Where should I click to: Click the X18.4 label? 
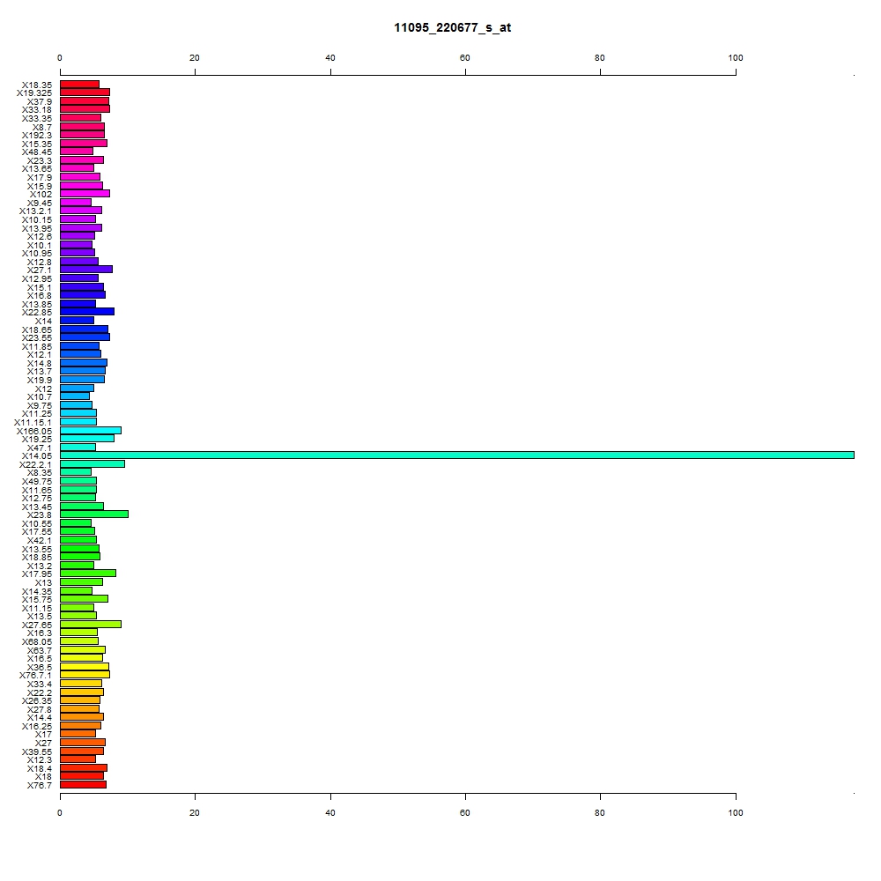click(40, 768)
